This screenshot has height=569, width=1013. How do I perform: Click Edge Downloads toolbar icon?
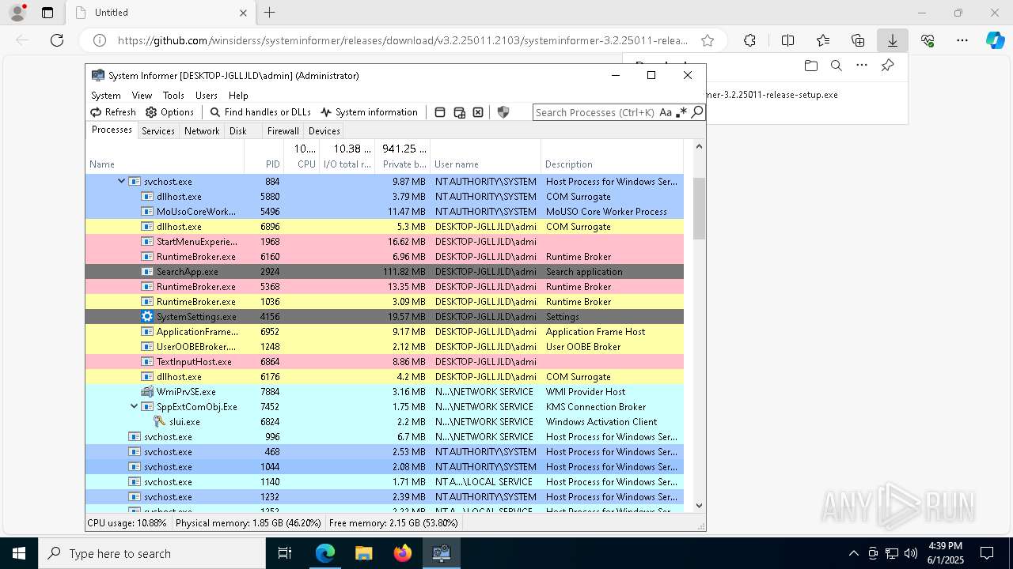893,40
